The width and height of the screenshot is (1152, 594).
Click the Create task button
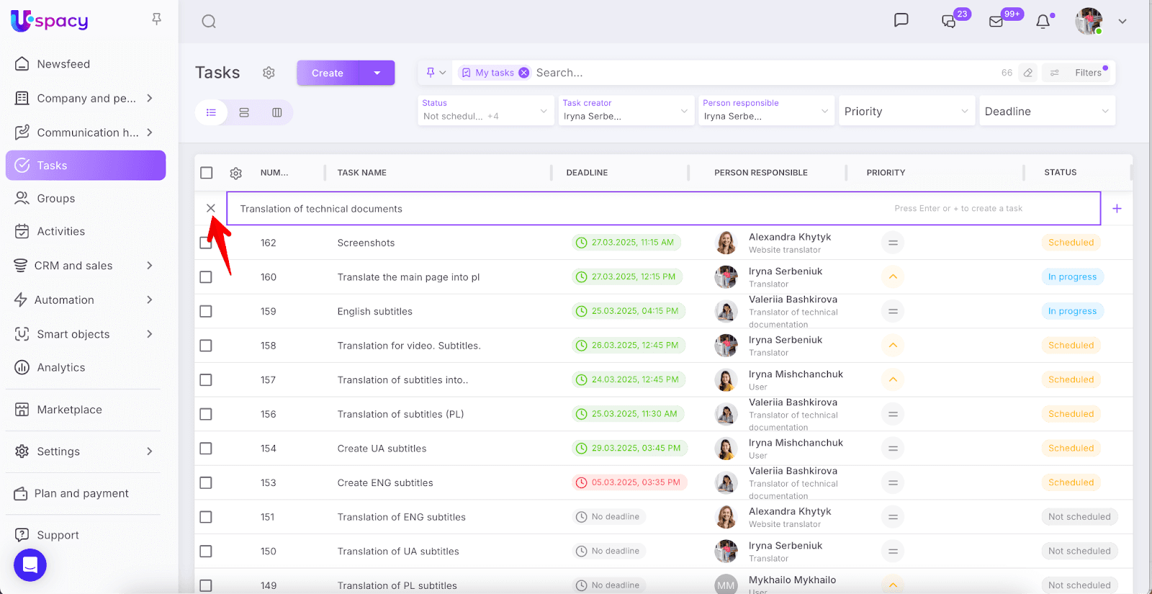tap(328, 73)
